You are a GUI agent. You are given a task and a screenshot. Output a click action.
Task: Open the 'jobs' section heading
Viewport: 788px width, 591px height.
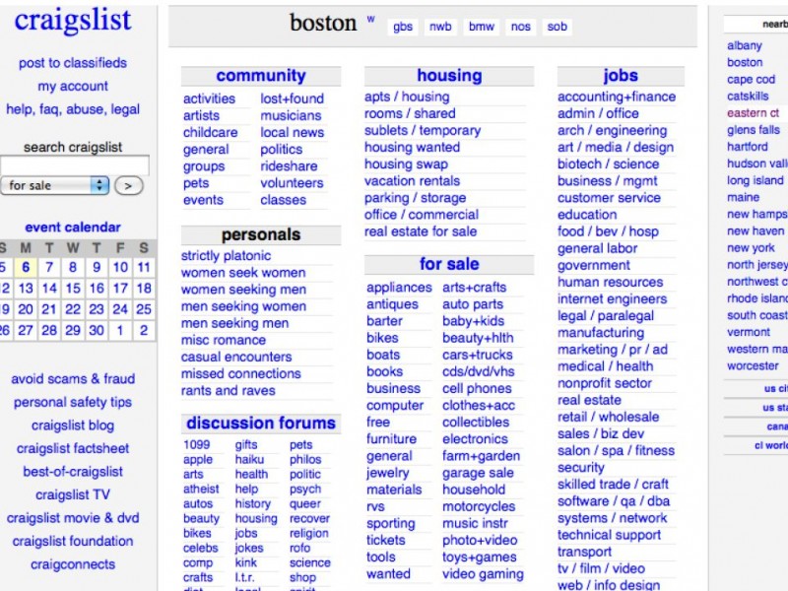tap(621, 76)
